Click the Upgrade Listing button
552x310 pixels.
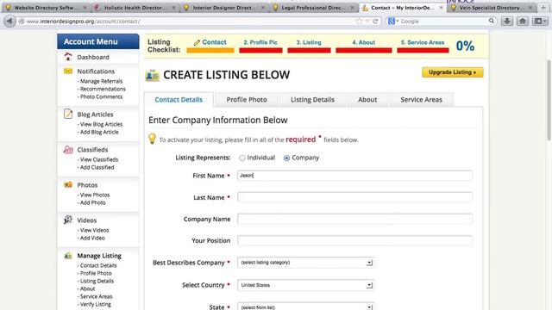tap(452, 72)
